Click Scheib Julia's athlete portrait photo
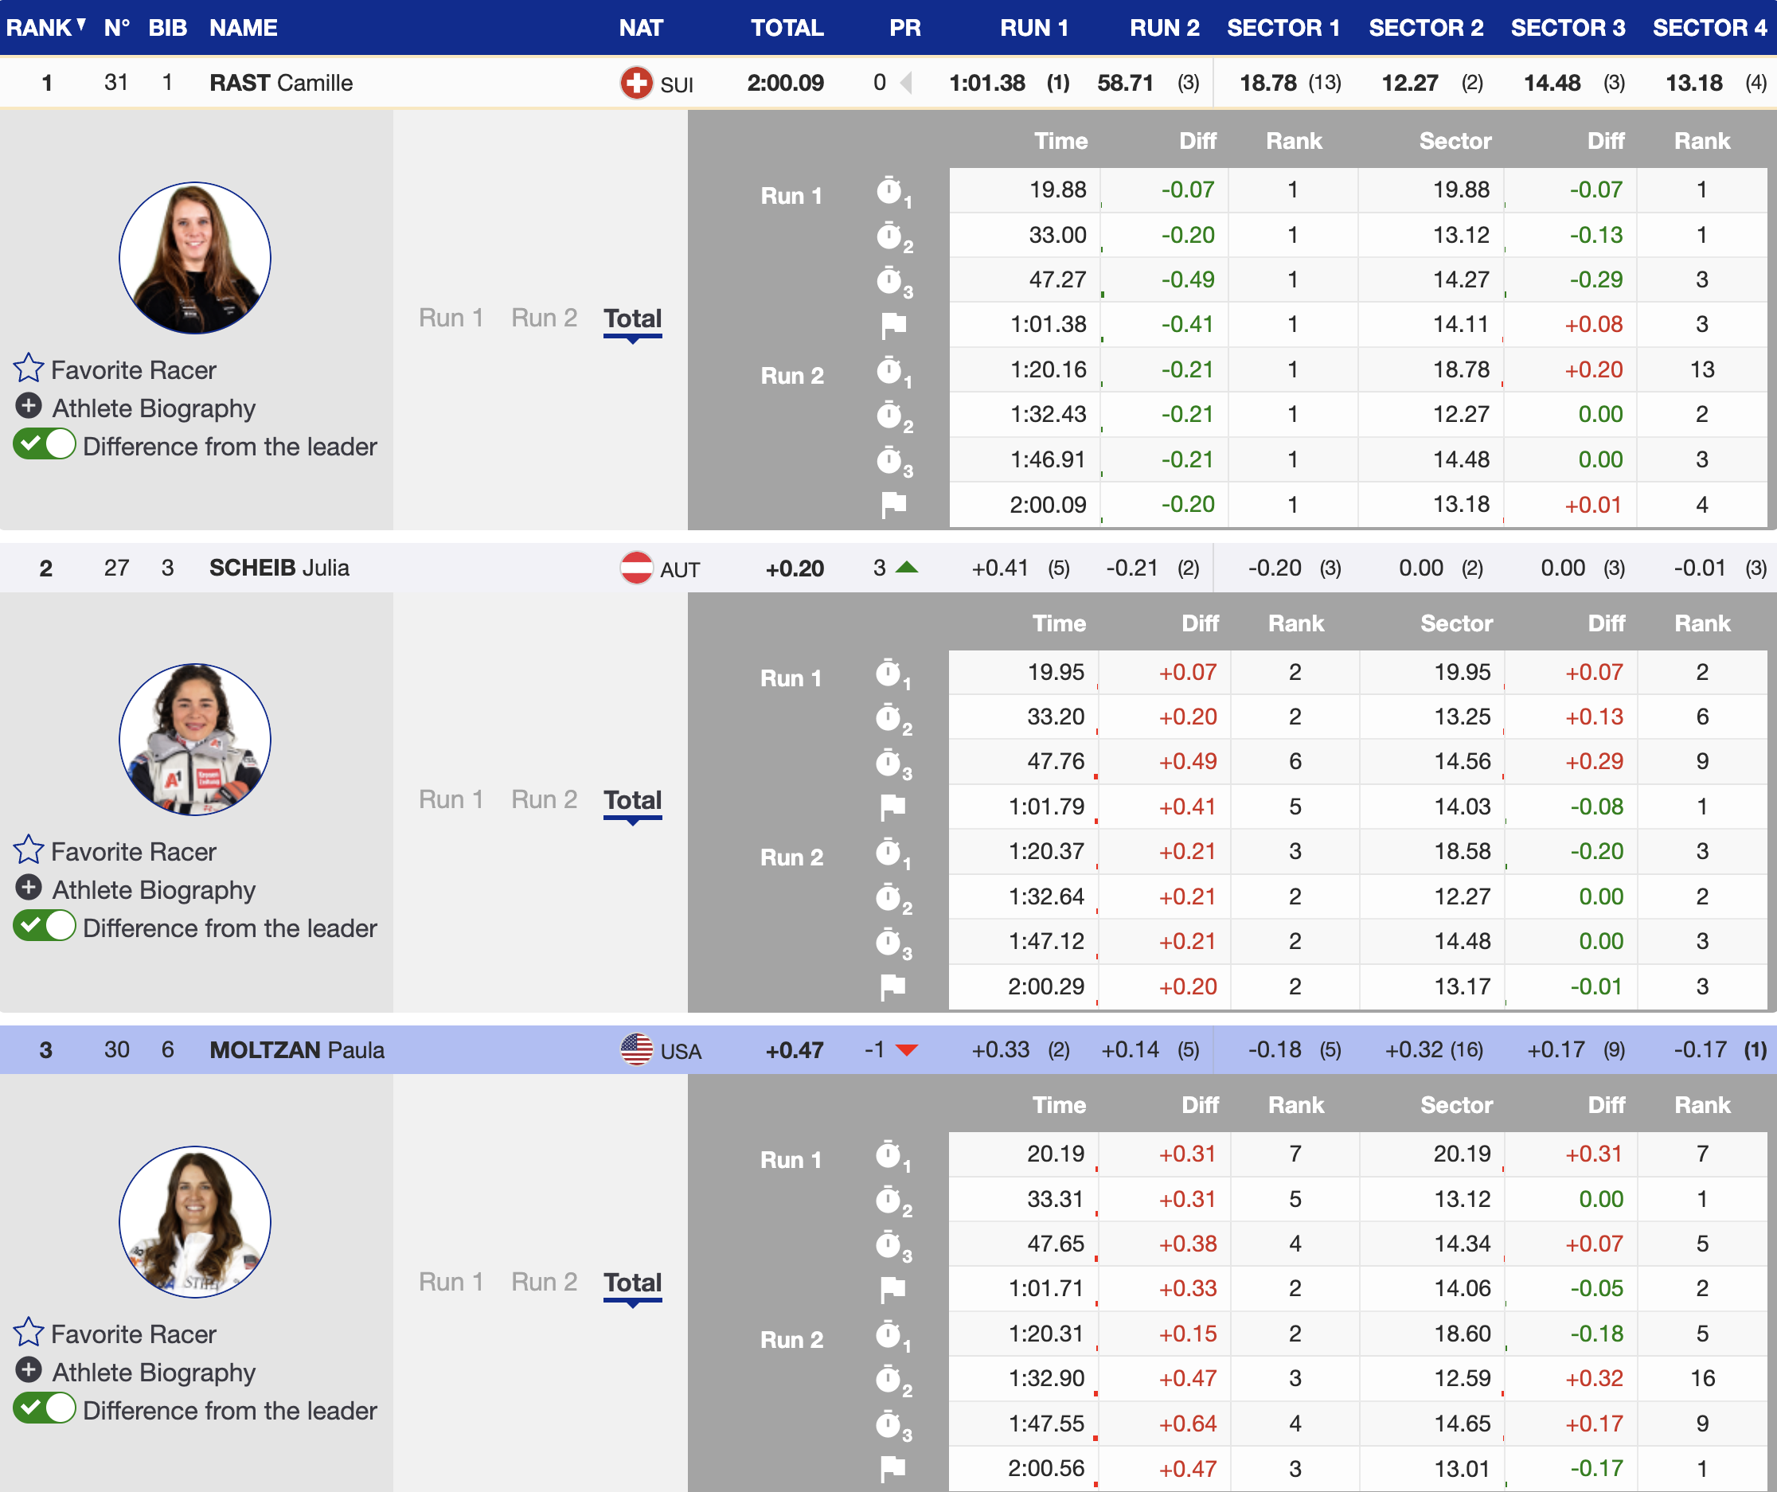 [194, 740]
